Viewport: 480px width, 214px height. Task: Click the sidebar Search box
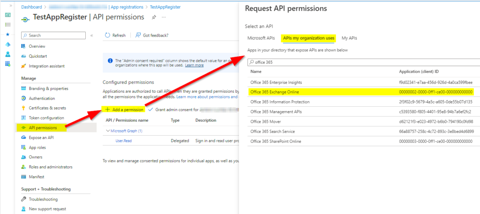[x=54, y=36]
